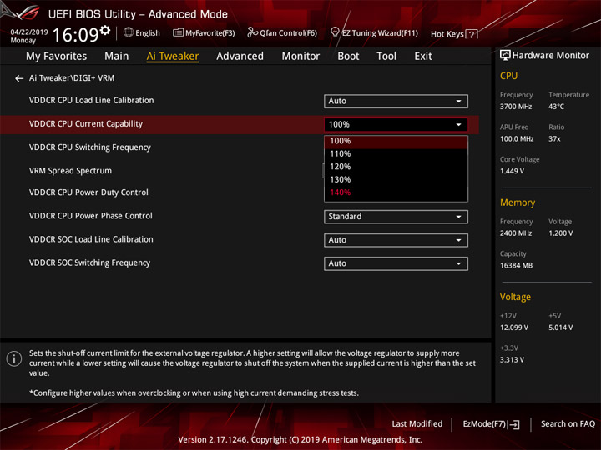Click the Hardware Monitor screen icon
Screen dimensions: 601x450
coord(505,56)
